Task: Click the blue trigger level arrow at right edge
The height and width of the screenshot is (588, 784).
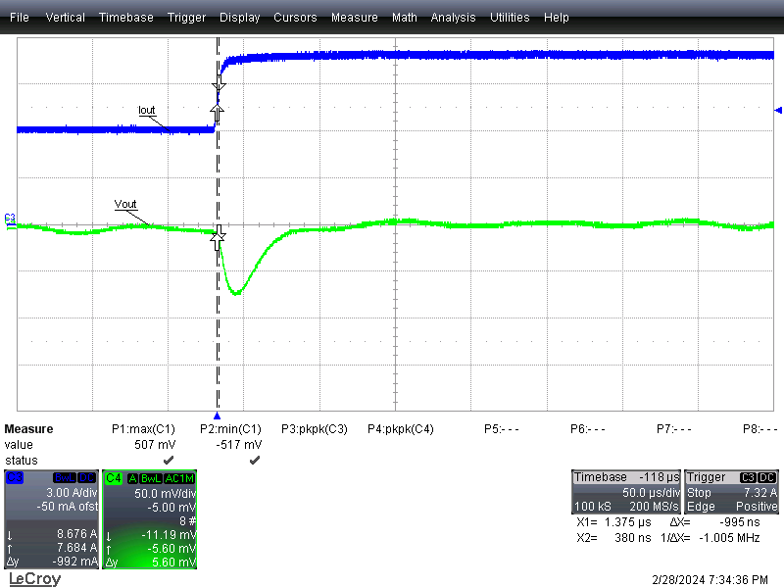Action: (x=778, y=110)
